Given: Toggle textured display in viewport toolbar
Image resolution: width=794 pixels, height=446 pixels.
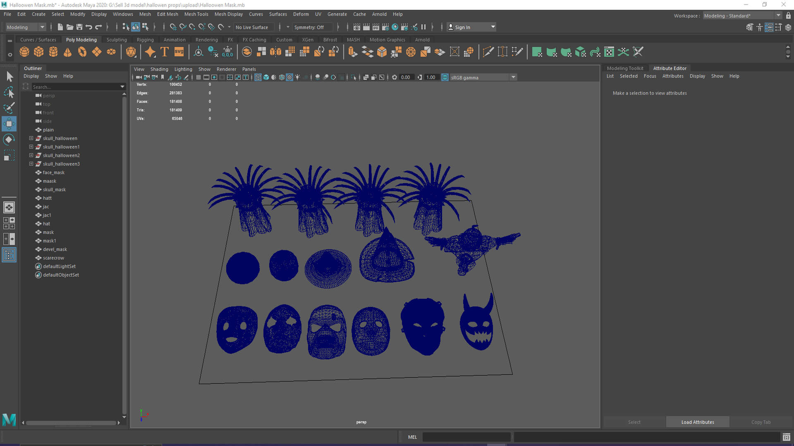Looking at the screenshot, I should [x=289, y=77].
